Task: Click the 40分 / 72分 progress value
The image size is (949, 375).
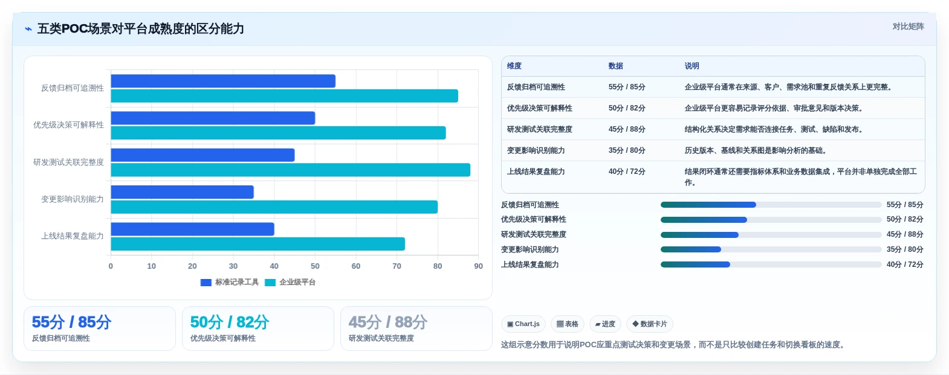Action: pos(905,264)
